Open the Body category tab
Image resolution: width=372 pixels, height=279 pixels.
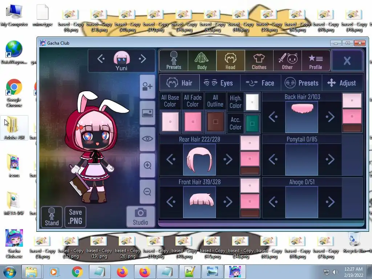click(x=202, y=61)
